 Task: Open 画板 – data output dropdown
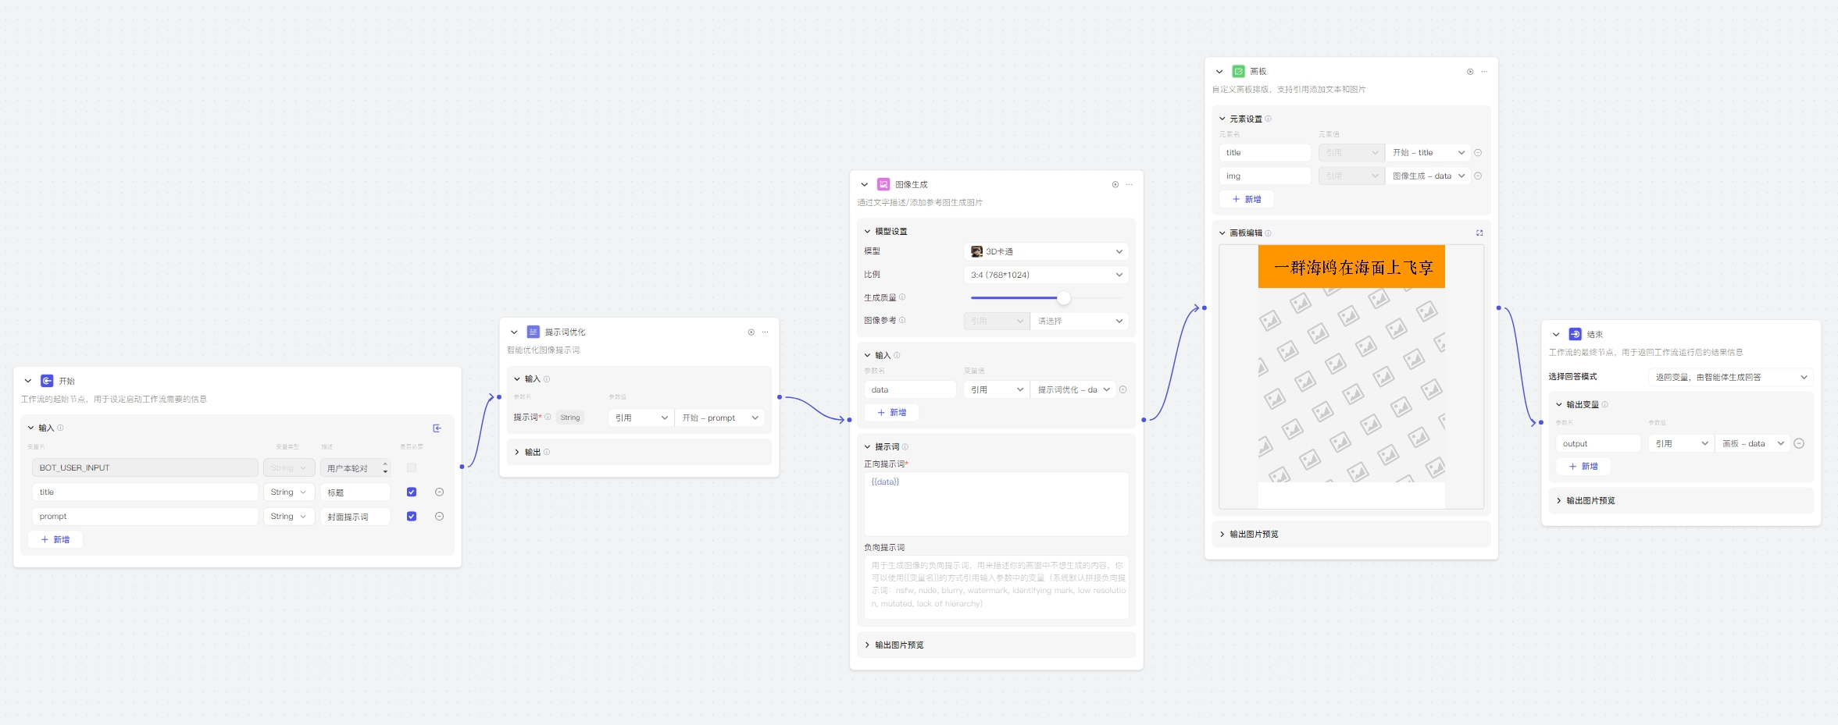[1752, 443]
